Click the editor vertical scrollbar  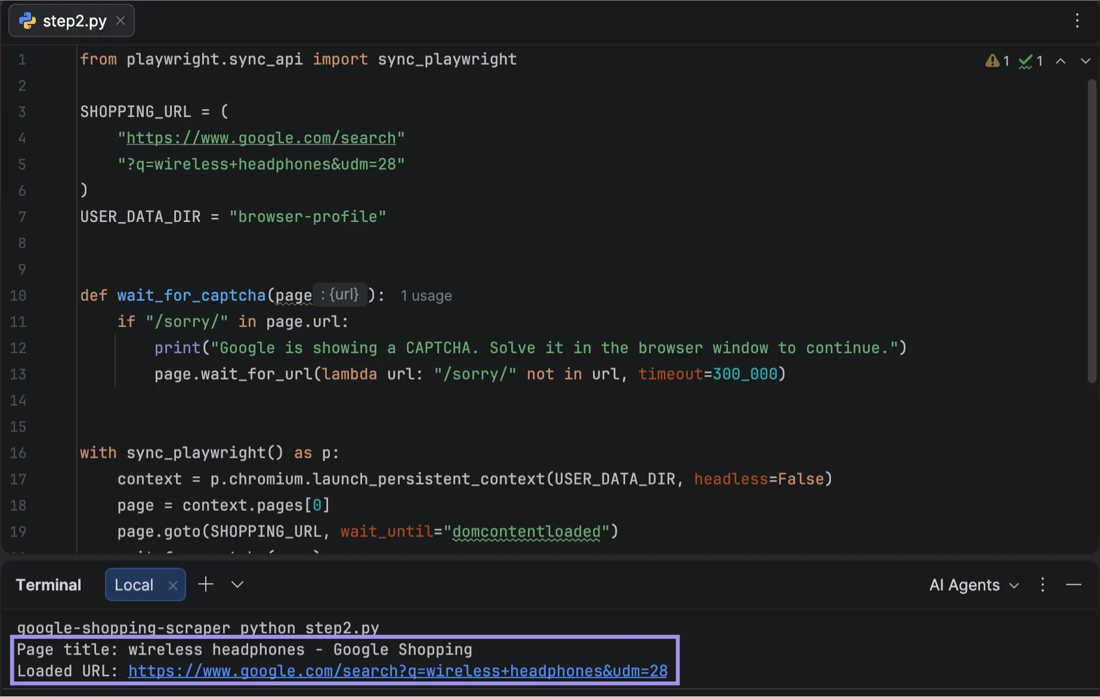coord(1092,232)
